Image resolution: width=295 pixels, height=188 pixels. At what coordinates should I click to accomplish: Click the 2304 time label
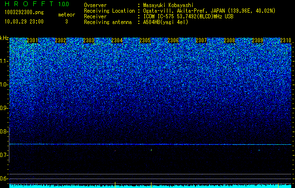point(117,40)
